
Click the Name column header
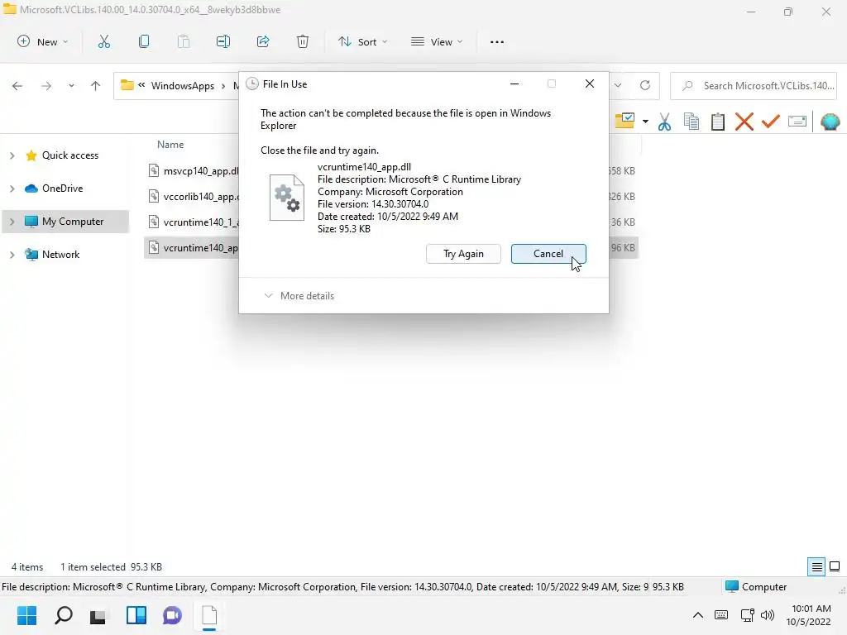[x=170, y=145]
